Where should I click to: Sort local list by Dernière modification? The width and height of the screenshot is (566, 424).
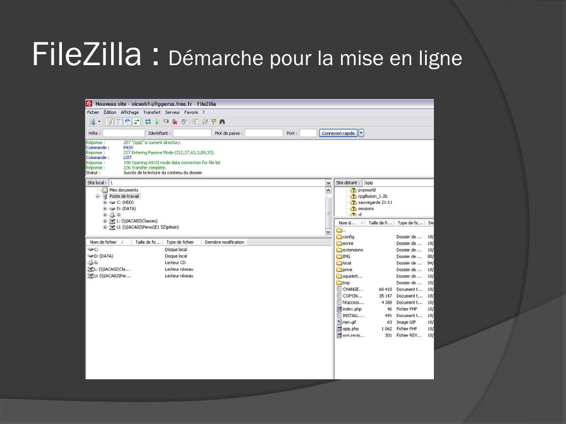click(x=224, y=242)
